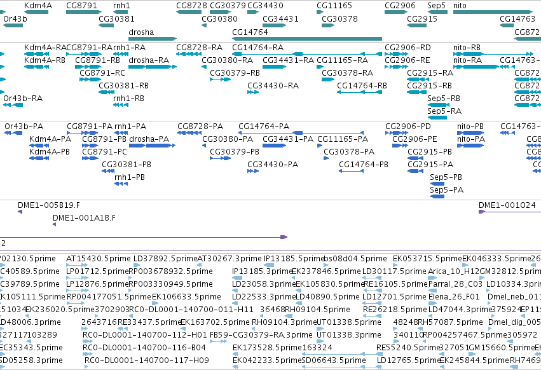Select the CG8791-PC protein label
541x370 pixels.
coord(104,152)
